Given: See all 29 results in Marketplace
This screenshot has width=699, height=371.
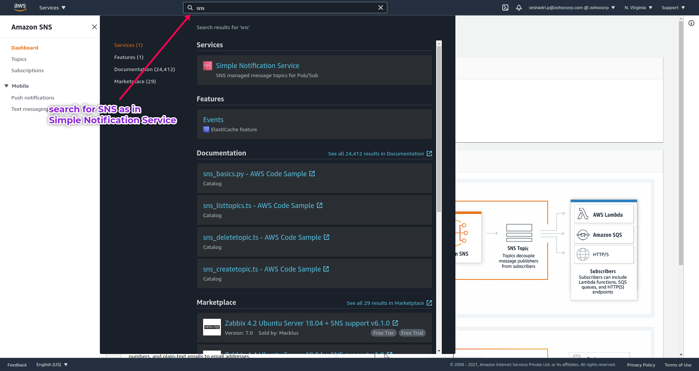Looking at the screenshot, I should coord(385,303).
